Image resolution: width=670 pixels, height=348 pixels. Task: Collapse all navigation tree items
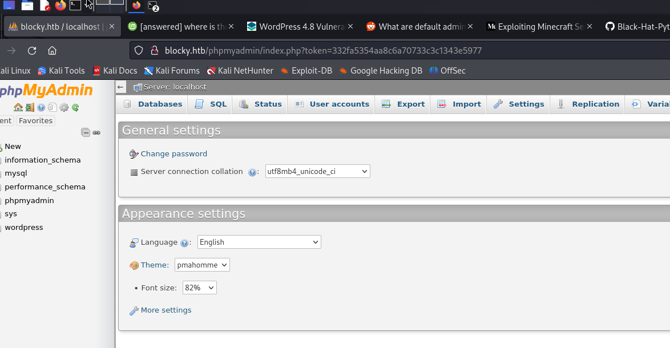click(86, 132)
